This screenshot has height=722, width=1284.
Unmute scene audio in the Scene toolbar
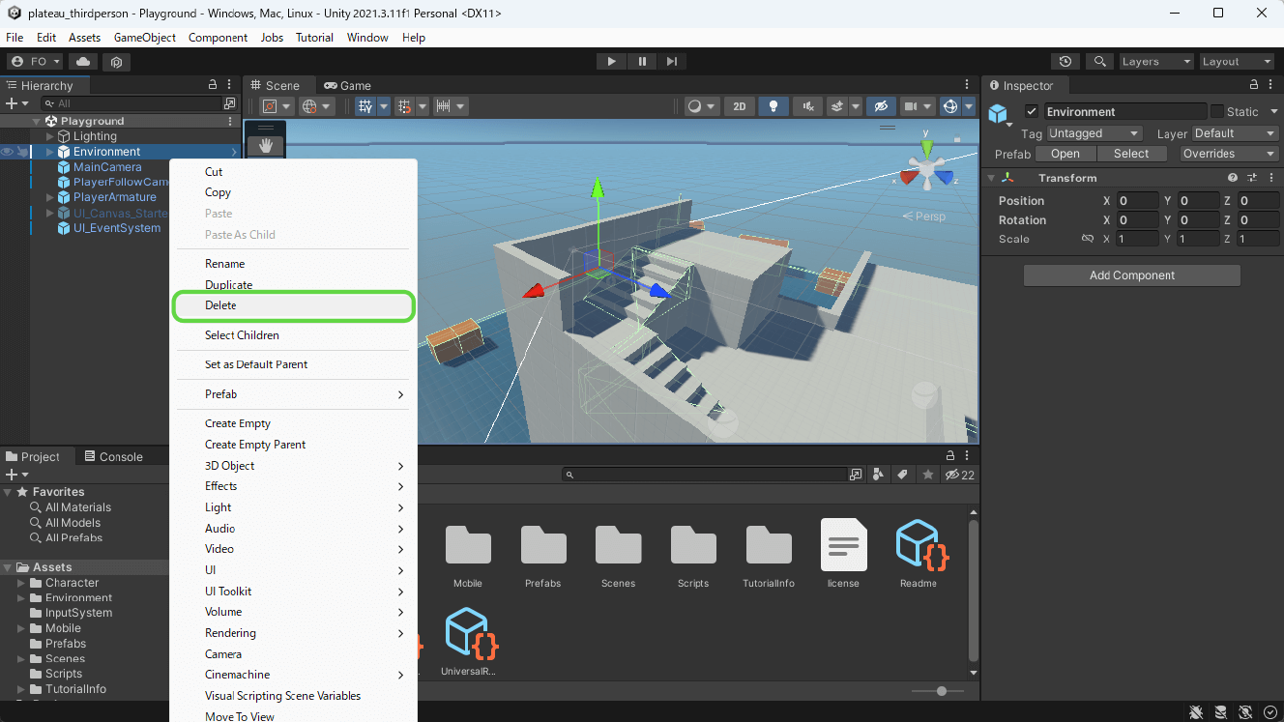(808, 106)
